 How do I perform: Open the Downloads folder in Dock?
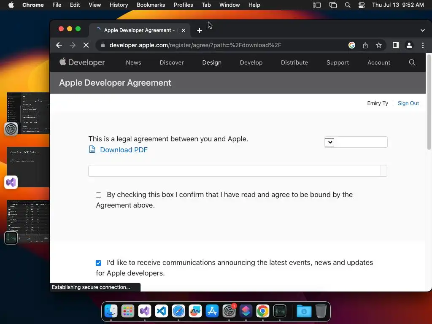pyautogui.click(x=304, y=311)
